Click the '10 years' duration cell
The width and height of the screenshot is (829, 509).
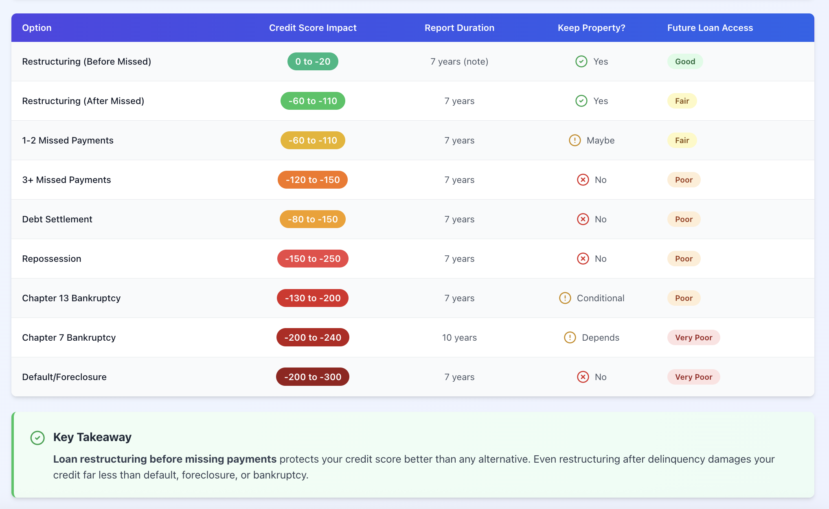pos(459,337)
